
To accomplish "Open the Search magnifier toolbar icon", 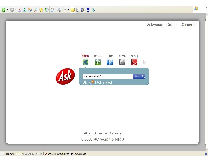I will (x=36, y=10).
